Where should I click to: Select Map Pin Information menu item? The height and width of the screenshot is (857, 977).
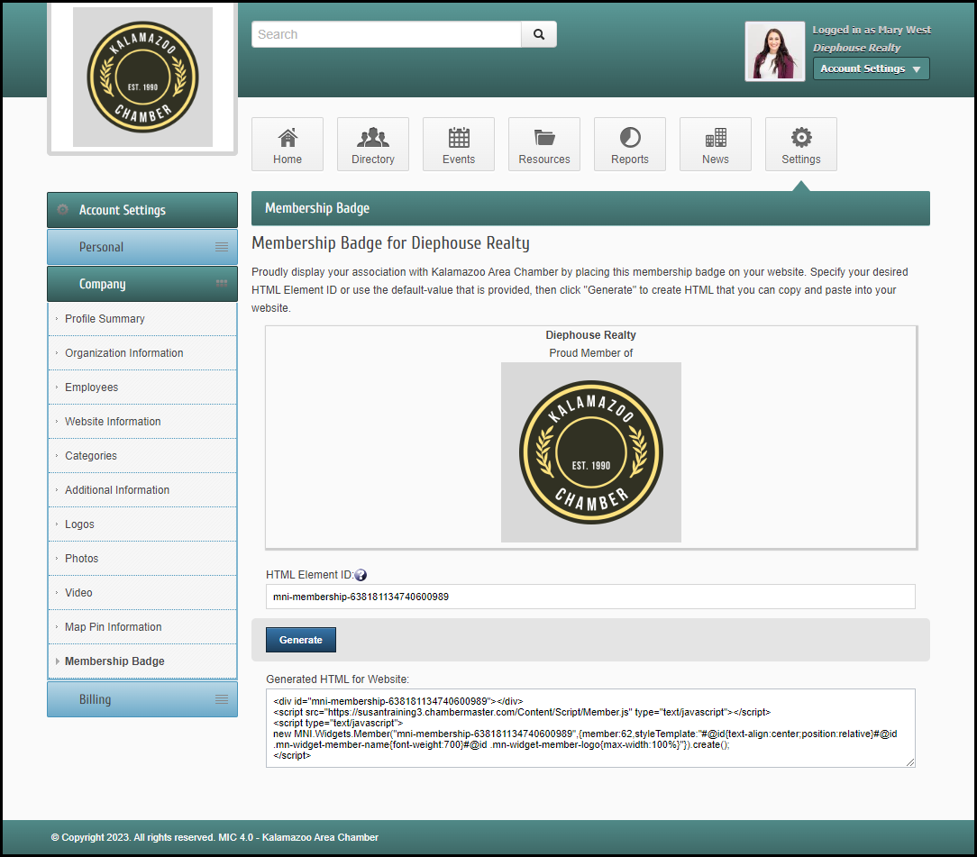[x=114, y=627]
